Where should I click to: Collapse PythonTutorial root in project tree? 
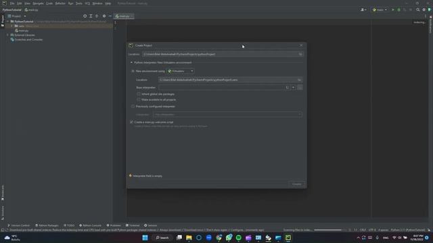pos(8,21)
